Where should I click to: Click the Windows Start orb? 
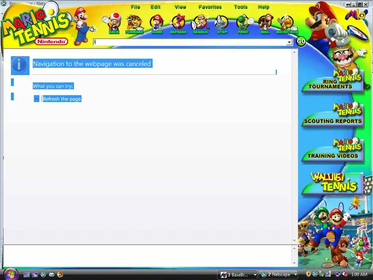[10, 274]
